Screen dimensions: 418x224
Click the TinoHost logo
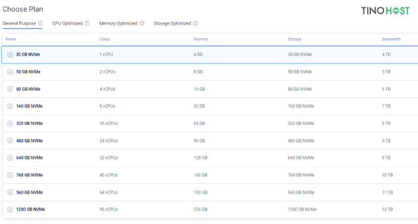coord(385,11)
